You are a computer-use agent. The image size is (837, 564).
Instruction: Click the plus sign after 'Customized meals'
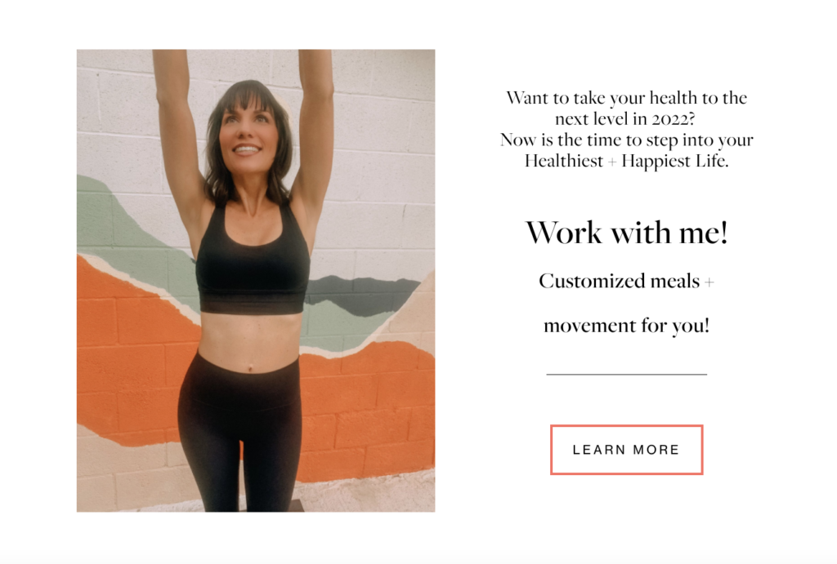tap(709, 282)
